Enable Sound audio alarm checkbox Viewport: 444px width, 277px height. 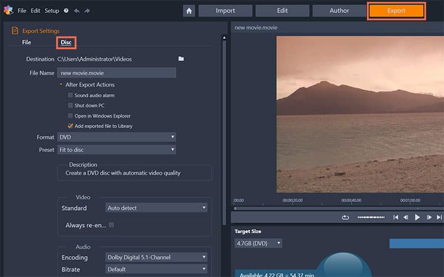(70, 95)
